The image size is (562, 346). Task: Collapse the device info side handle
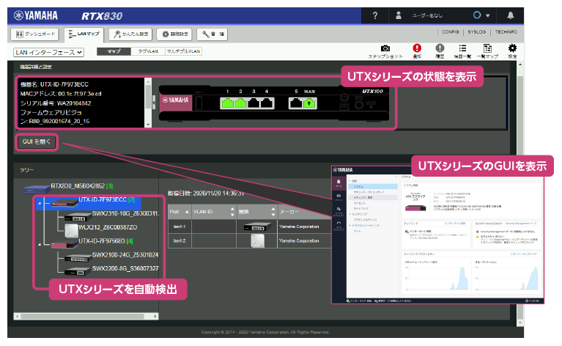pos(154,103)
